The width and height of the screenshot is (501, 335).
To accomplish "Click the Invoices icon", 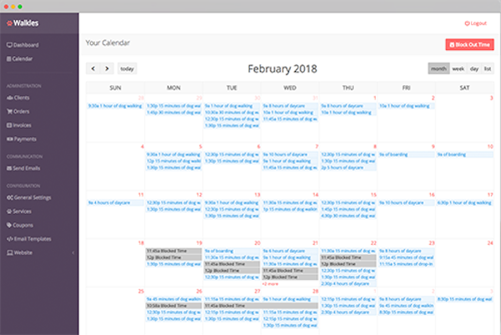I will click(9, 125).
